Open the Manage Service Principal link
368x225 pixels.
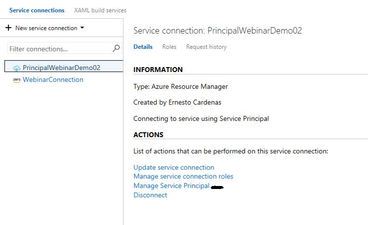(171, 186)
